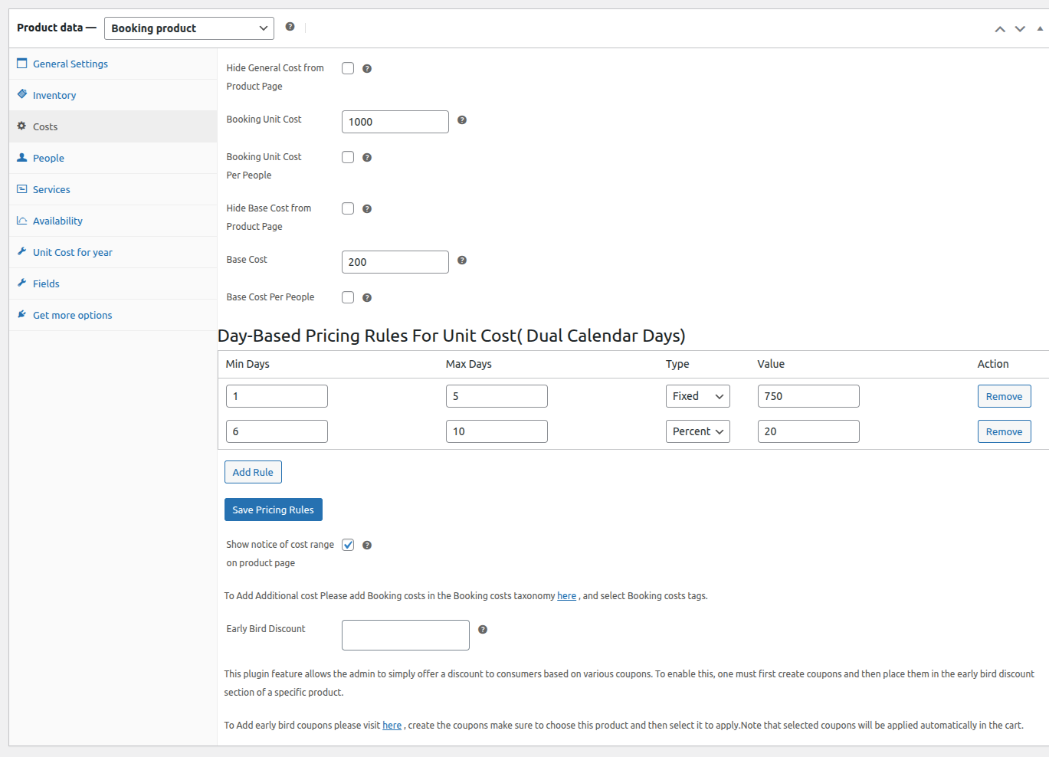Click the move panel up arrow icon
1049x757 pixels.
click(1000, 29)
